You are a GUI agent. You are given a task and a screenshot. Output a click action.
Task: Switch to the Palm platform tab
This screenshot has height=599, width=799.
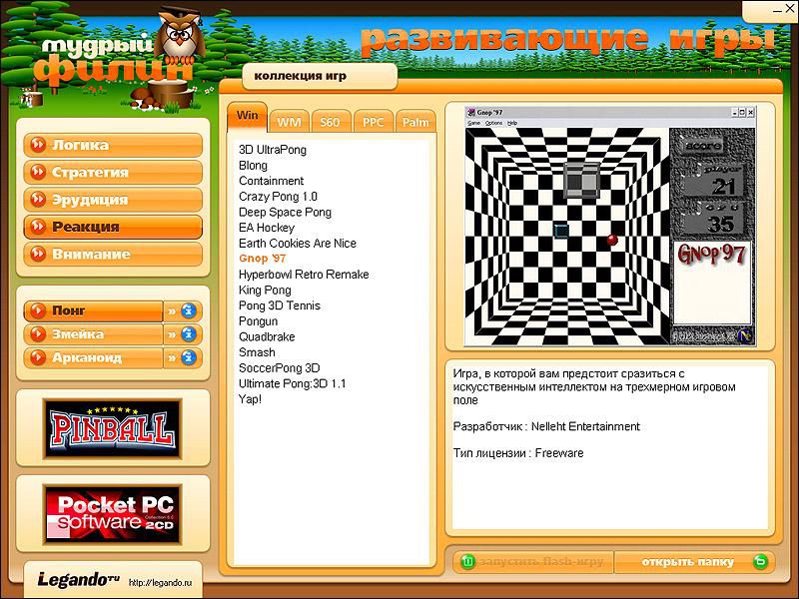[415, 122]
